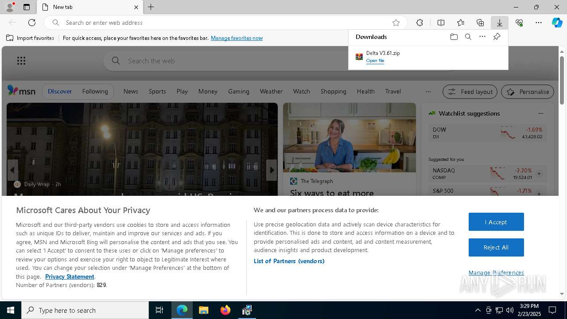The width and height of the screenshot is (567, 319).
Task: Open the Travel menu item
Action: [x=393, y=91]
